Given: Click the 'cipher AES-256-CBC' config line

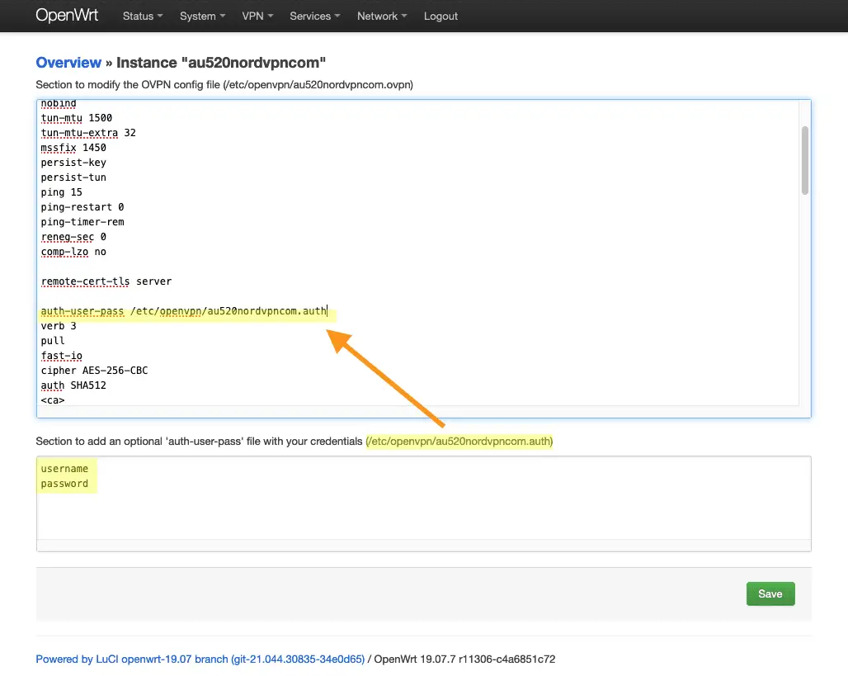Looking at the screenshot, I should pos(94,371).
